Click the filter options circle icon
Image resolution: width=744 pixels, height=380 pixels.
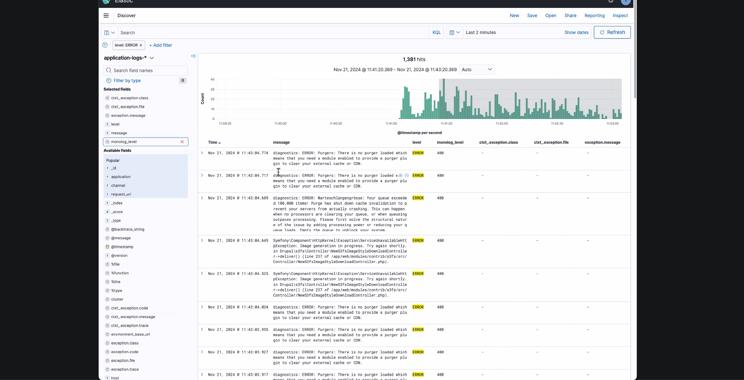coord(105,45)
